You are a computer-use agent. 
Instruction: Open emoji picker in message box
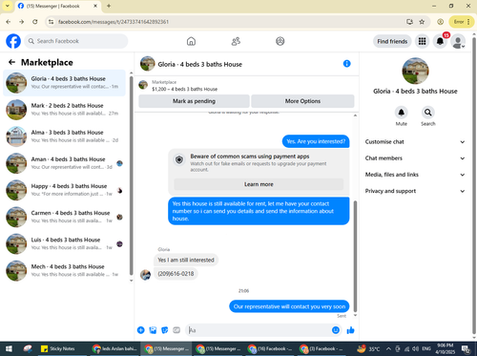(x=336, y=330)
